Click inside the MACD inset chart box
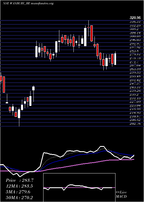 [79, 188]
